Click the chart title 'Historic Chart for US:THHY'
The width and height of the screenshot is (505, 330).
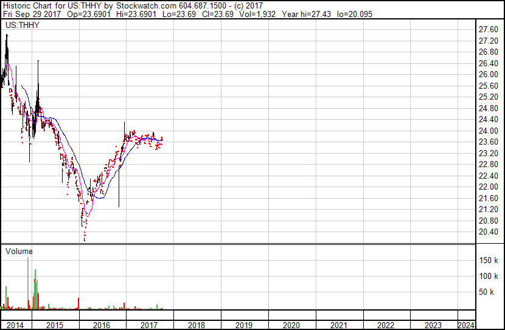pos(52,5)
